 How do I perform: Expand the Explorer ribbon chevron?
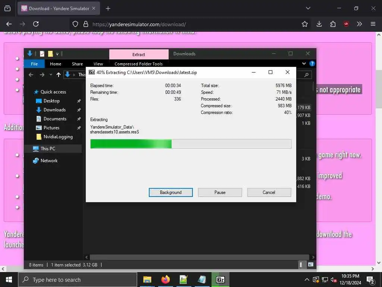304,64
